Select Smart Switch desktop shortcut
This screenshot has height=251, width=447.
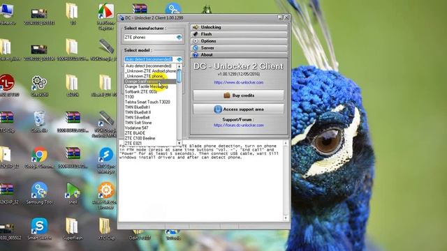pos(39,229)
